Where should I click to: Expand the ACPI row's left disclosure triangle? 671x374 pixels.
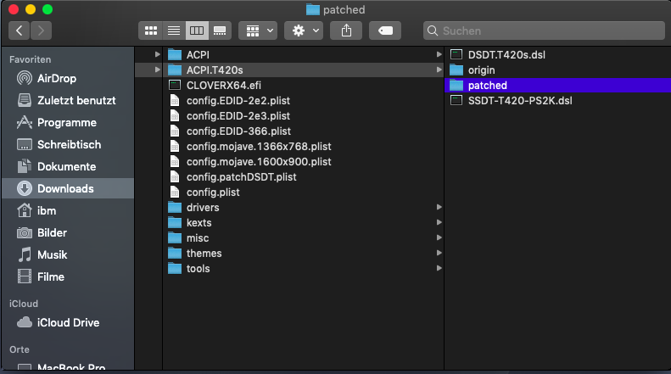[x=157, y=54]
